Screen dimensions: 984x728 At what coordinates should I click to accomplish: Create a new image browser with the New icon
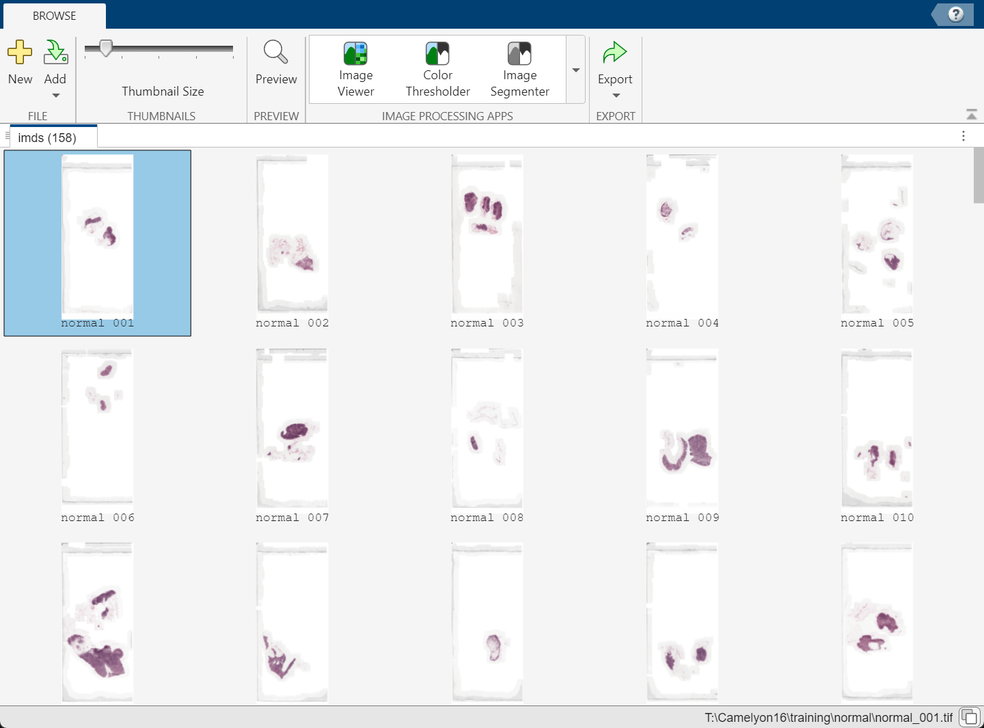click(x=20, y=51)
